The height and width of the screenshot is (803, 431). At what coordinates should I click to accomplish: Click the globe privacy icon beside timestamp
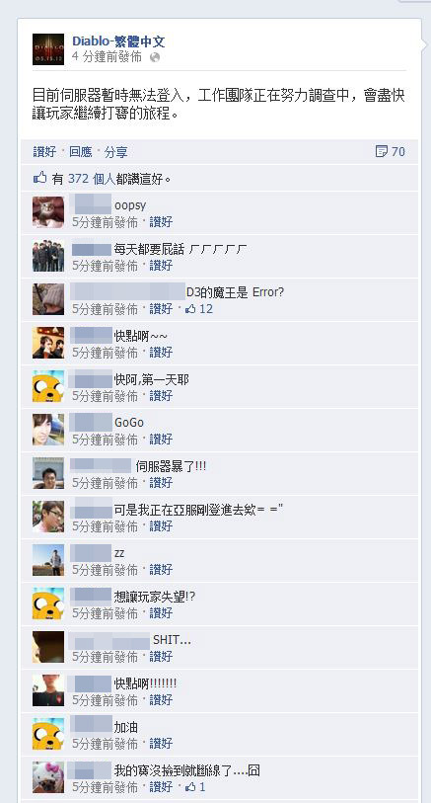[x=155, y=57]
